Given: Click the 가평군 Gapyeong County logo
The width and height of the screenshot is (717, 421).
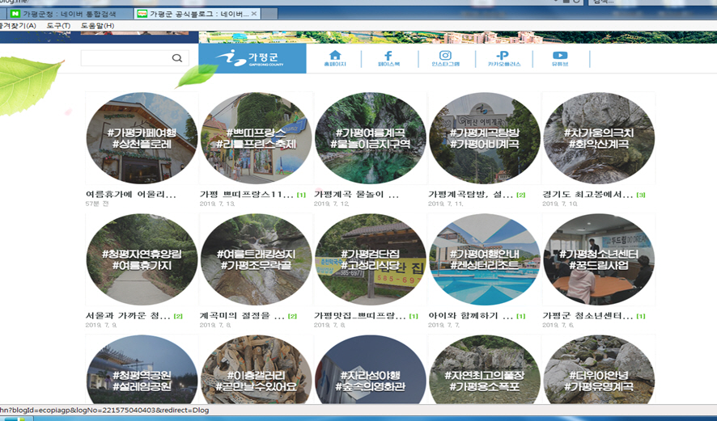Looking at the screenshot, I should [252, 58].
